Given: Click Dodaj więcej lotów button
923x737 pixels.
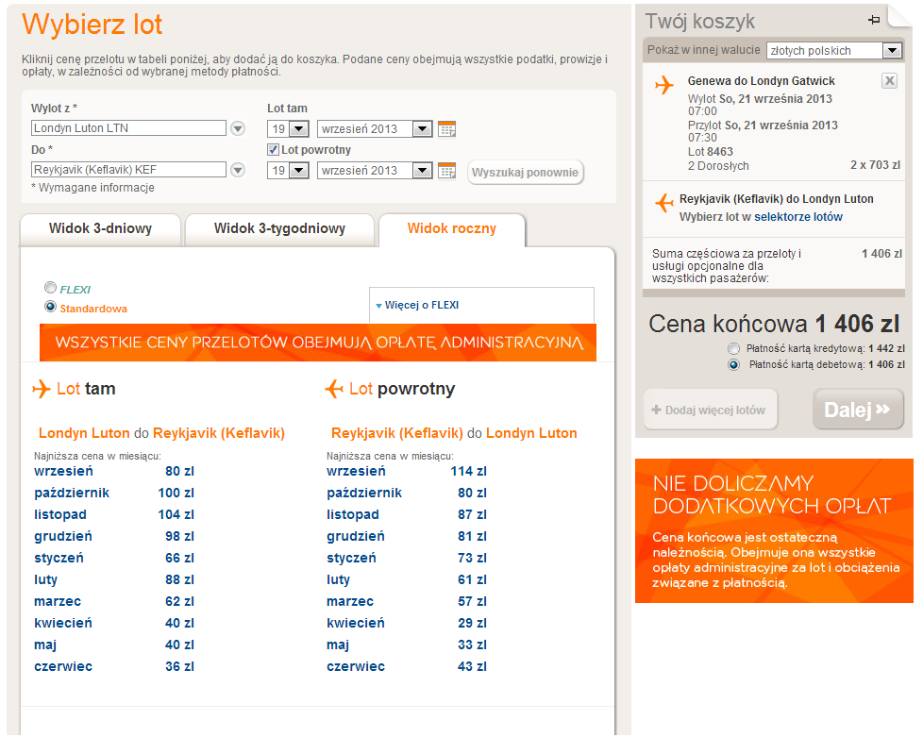Looking at the screenshot, I should (711, 410).
